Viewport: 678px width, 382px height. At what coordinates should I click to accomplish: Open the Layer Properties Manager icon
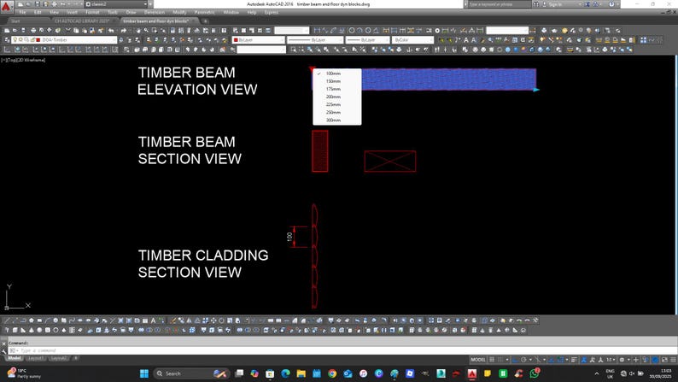click(7, 40)
